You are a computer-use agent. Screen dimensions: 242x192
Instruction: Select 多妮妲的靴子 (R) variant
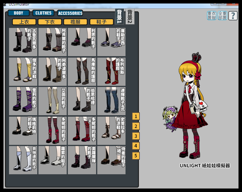(82, 131)
